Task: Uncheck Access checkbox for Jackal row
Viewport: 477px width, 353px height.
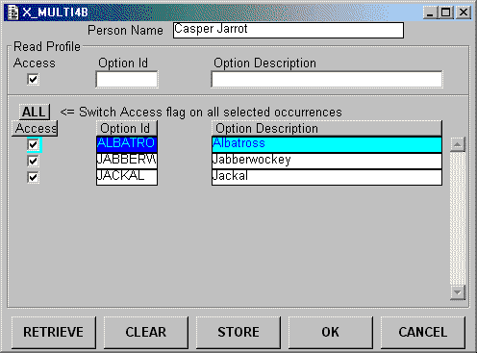Action: click(33, 177)
